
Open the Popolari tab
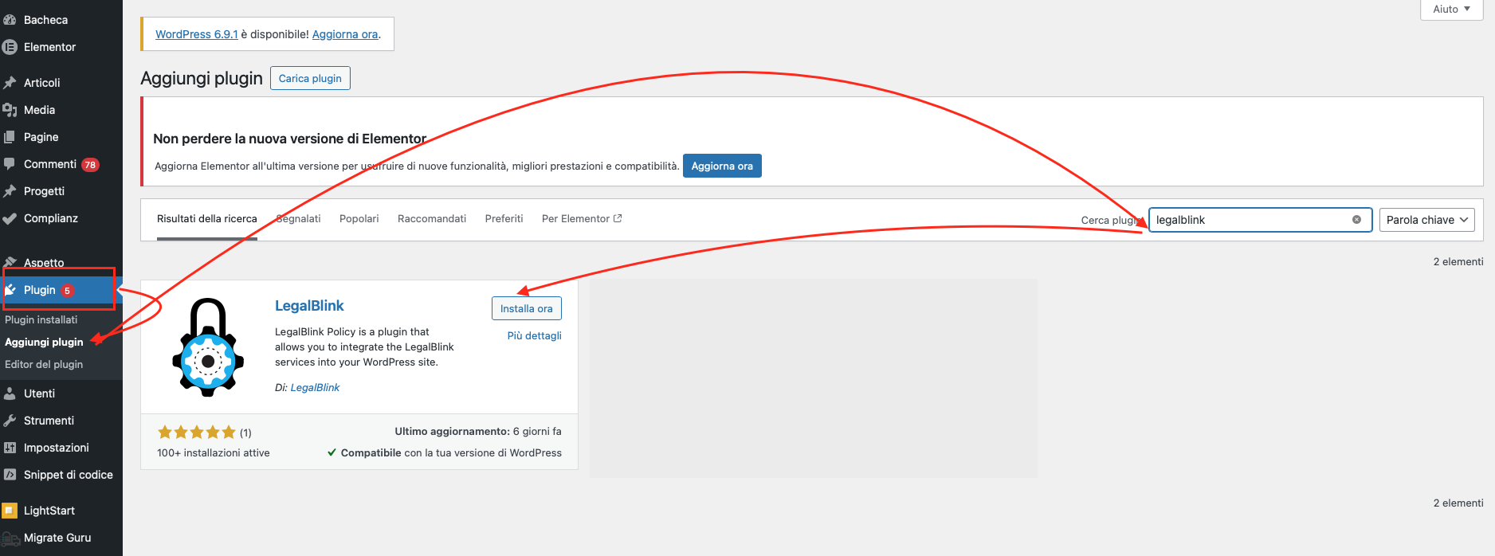pyautogui.click(x=359, y=219)
